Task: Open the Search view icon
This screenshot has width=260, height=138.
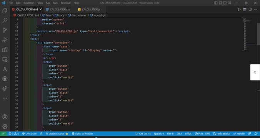Action: click(5, 20)
